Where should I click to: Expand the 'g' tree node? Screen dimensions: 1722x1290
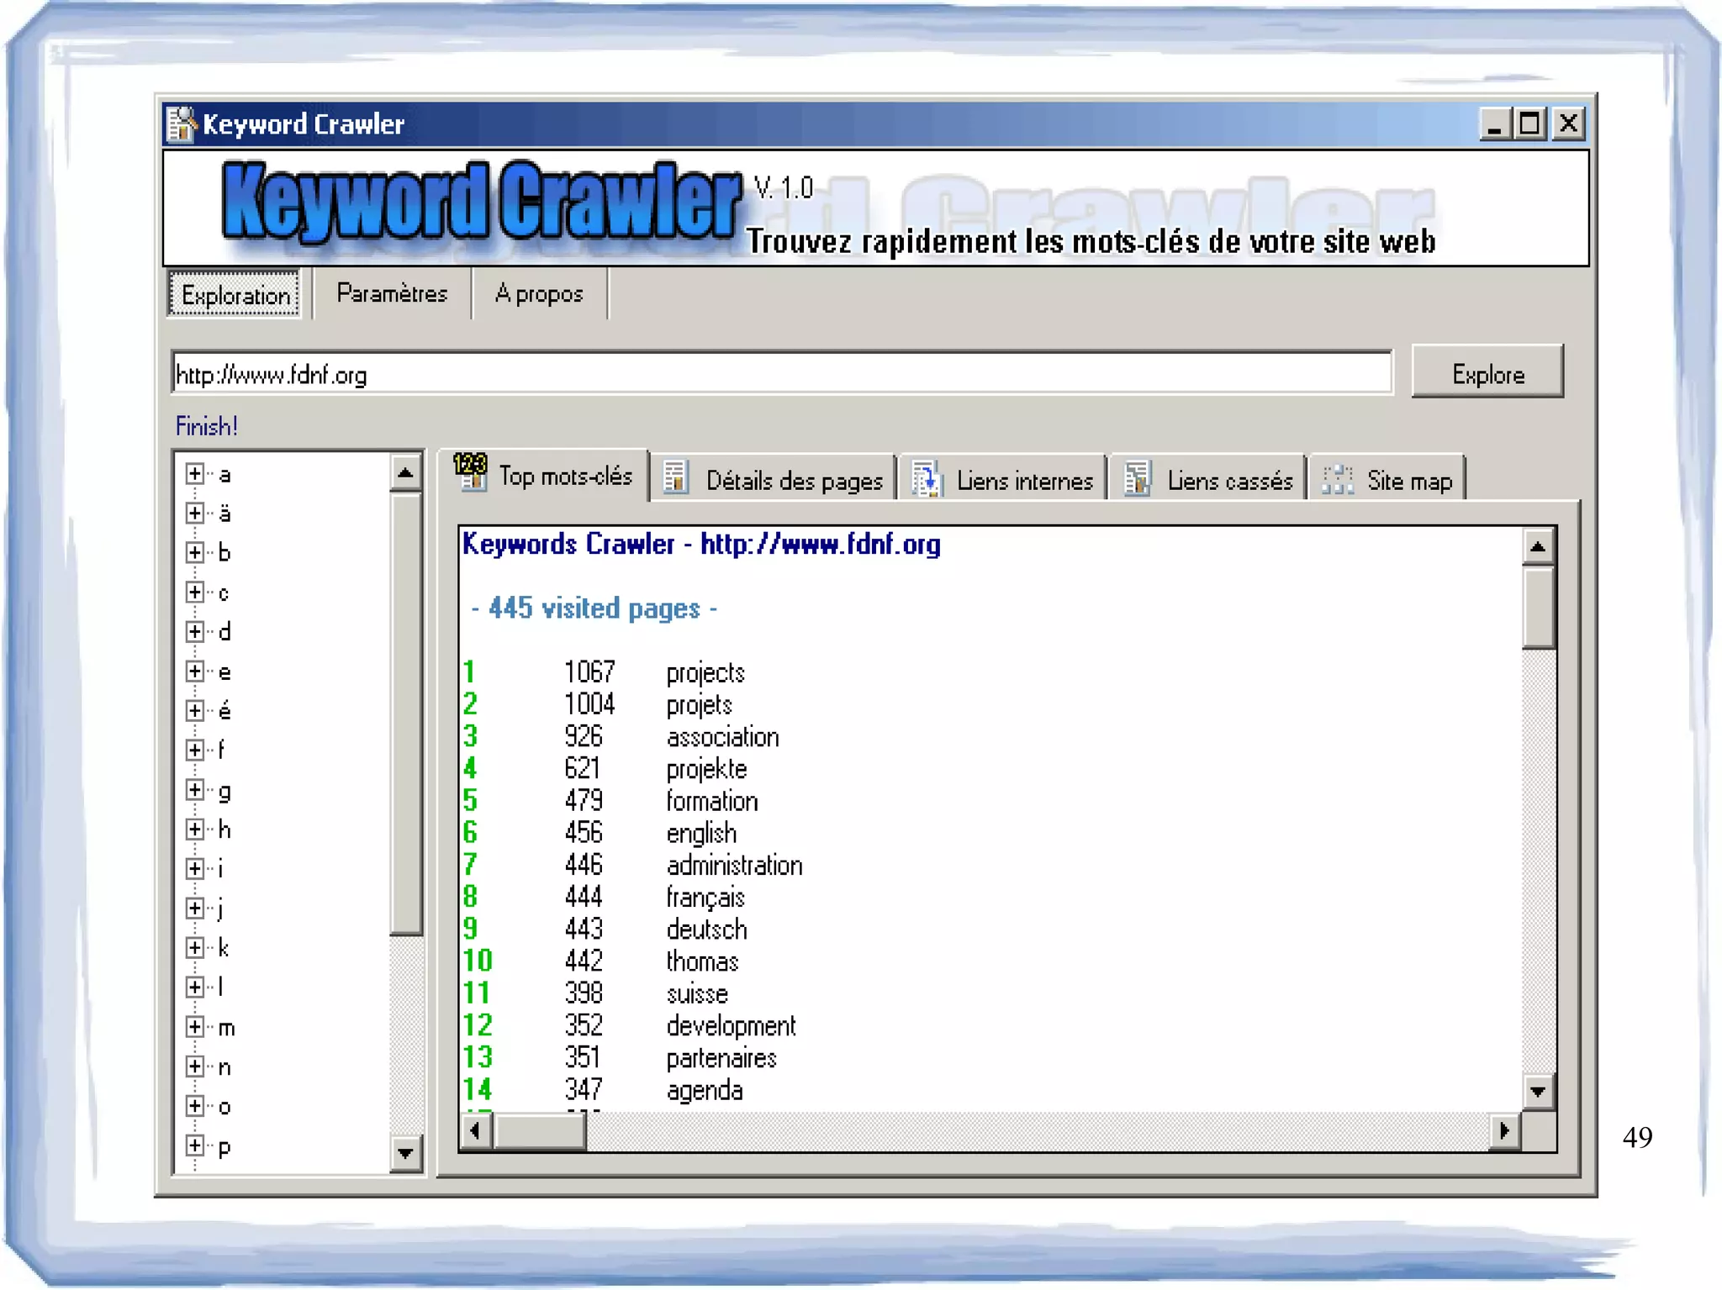point(194,789)
